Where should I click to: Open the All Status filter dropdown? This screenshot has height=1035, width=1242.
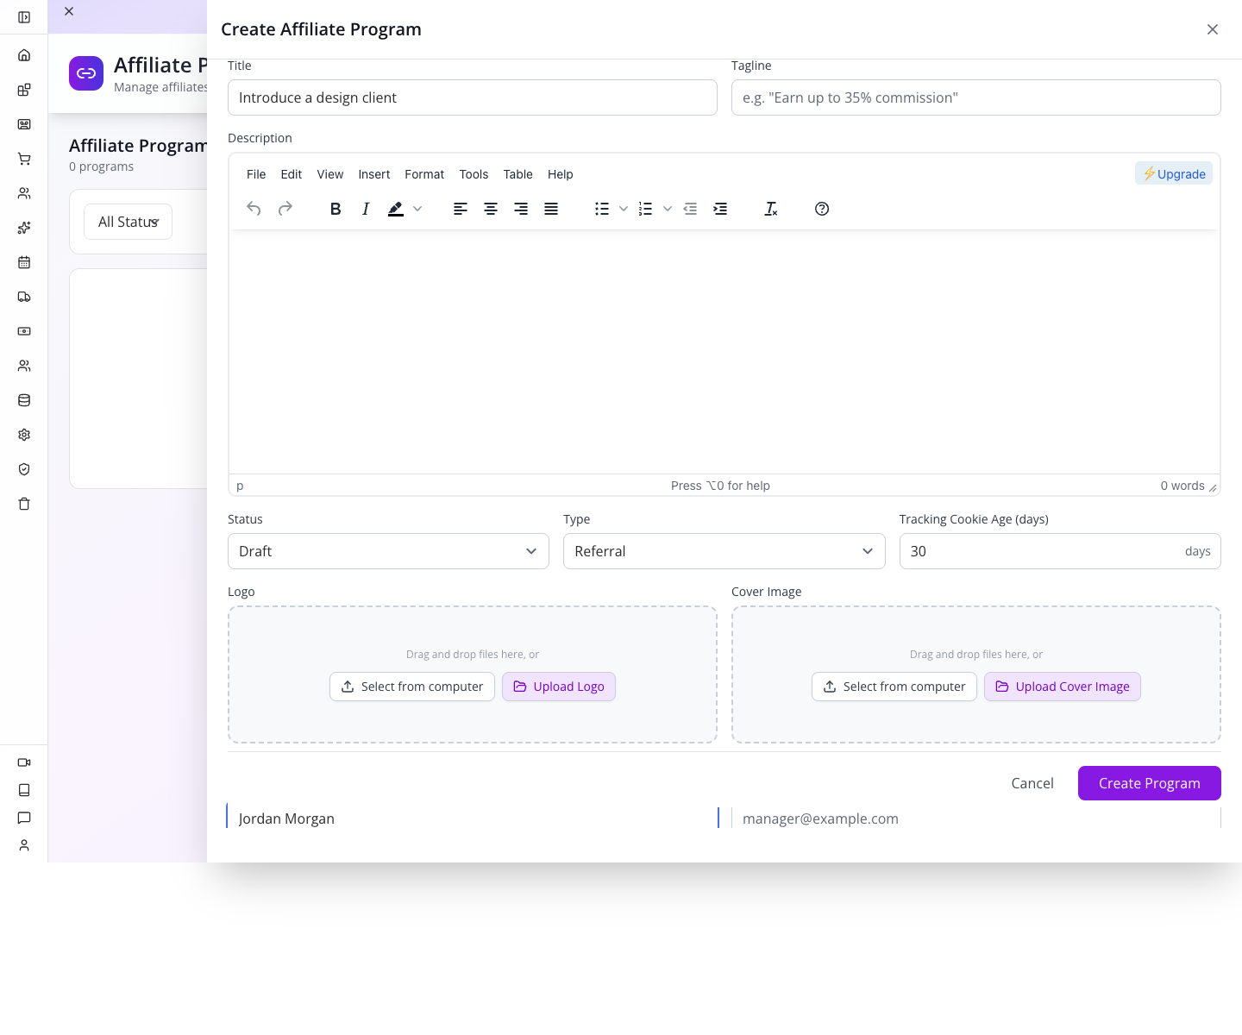(128, 222)
